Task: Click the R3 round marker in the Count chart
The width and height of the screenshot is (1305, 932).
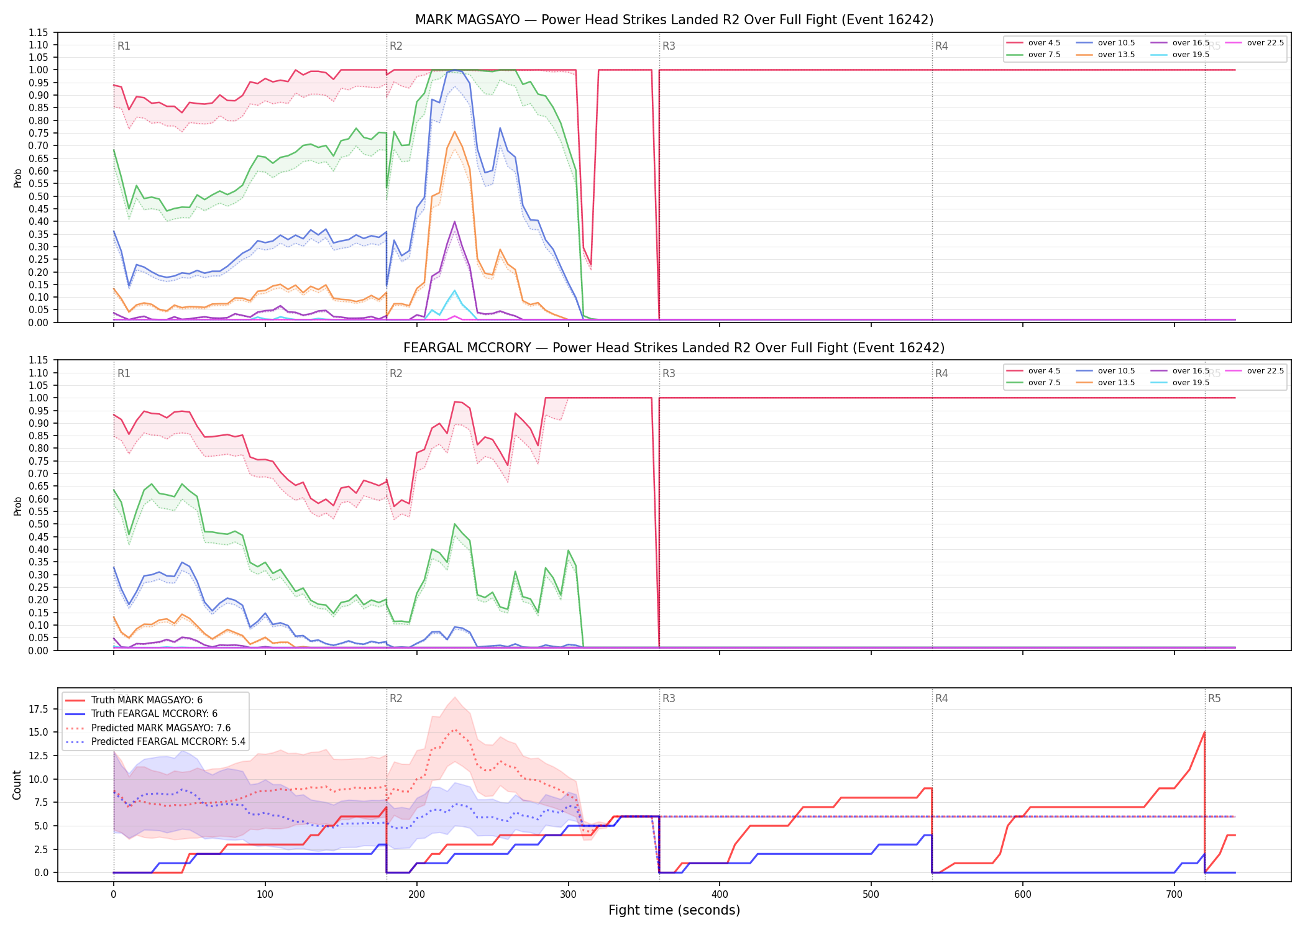Action: pyautogui.click(x=669, y=698)
